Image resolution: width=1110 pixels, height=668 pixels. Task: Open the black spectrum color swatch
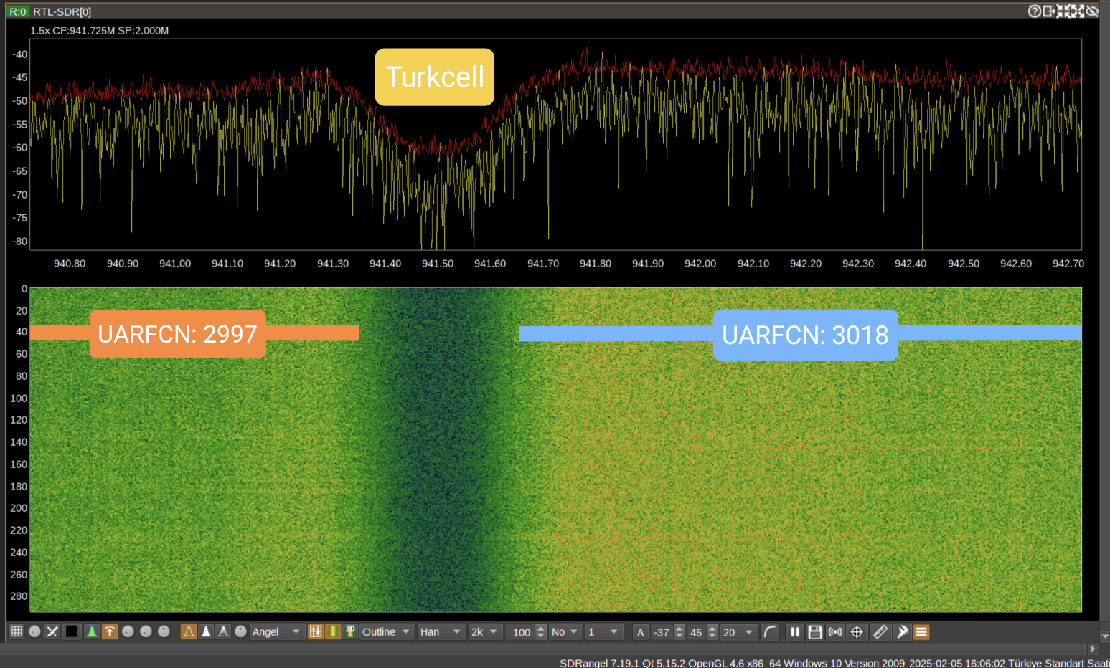click(x=72, y=631)
